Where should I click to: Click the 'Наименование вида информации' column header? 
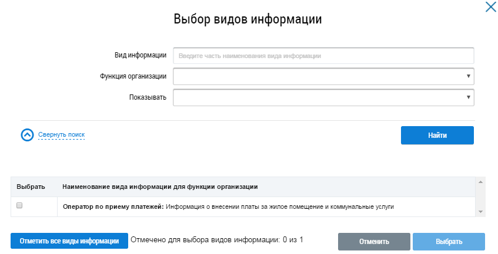coord(160,187)
